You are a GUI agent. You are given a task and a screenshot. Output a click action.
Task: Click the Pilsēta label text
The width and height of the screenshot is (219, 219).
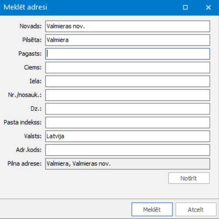coord(32,40)
